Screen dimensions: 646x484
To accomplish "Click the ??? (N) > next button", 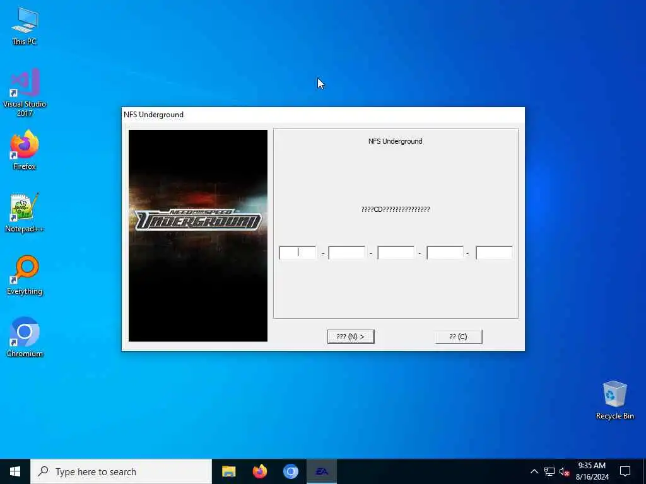I will pyautogui.click(x=351, y=337).
